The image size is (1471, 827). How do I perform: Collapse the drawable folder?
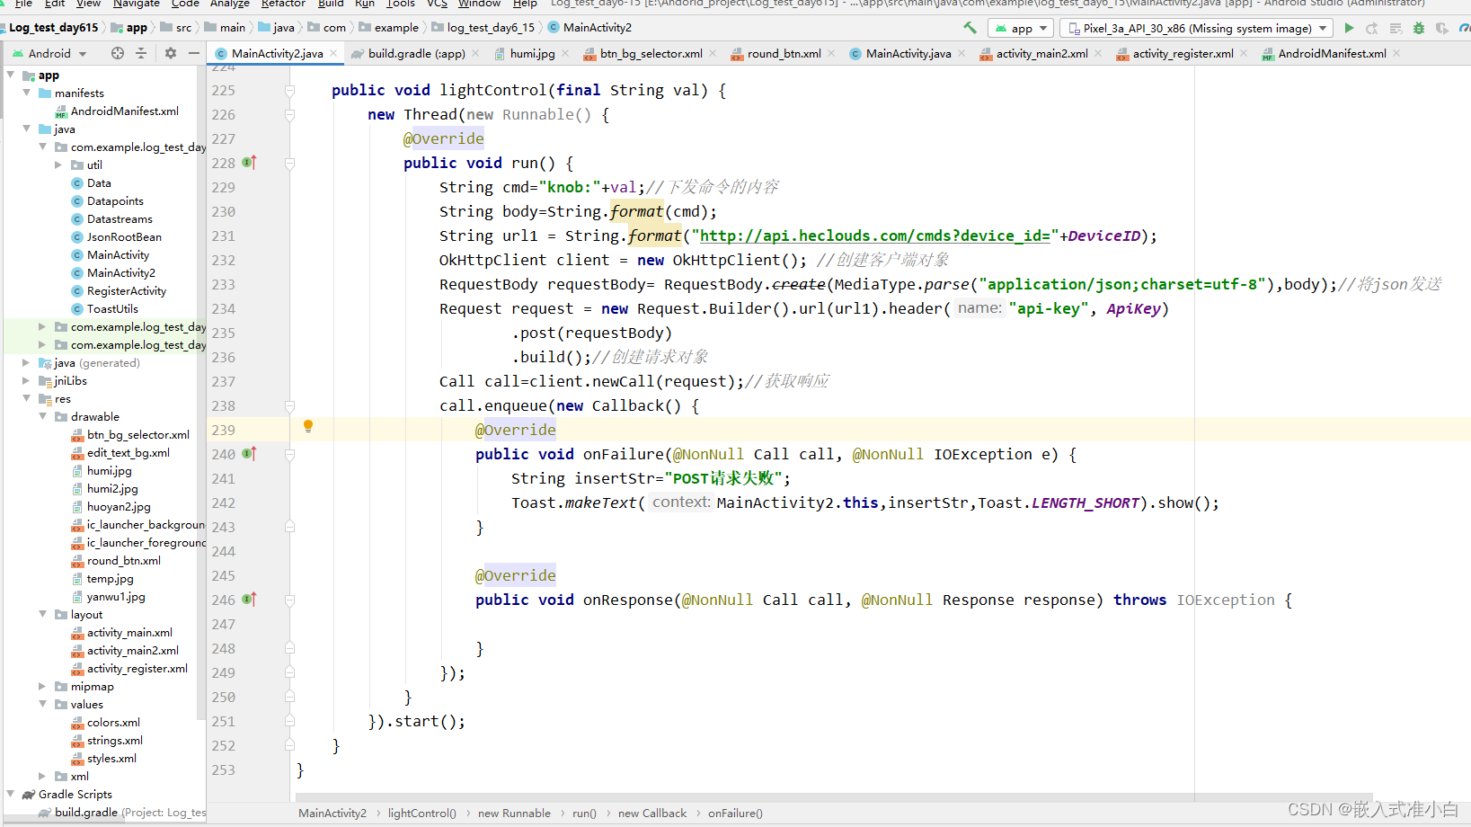[42, 416]
